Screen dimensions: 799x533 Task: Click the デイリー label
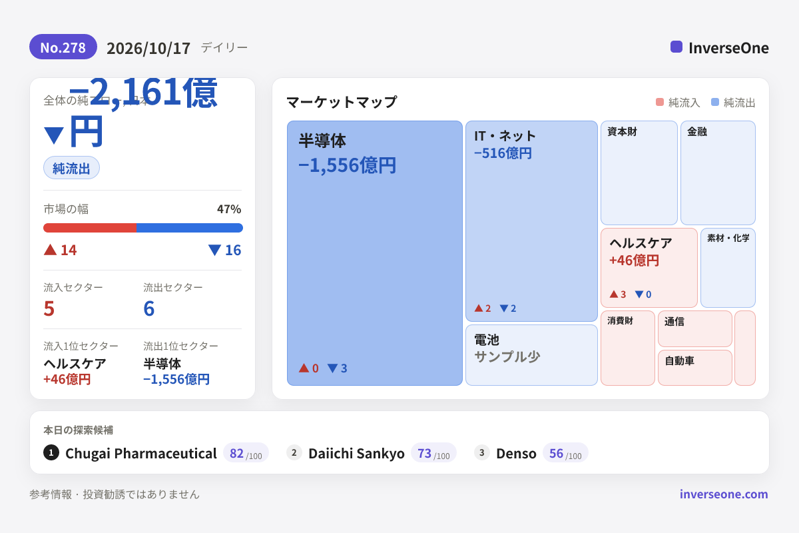coord(224,47)
